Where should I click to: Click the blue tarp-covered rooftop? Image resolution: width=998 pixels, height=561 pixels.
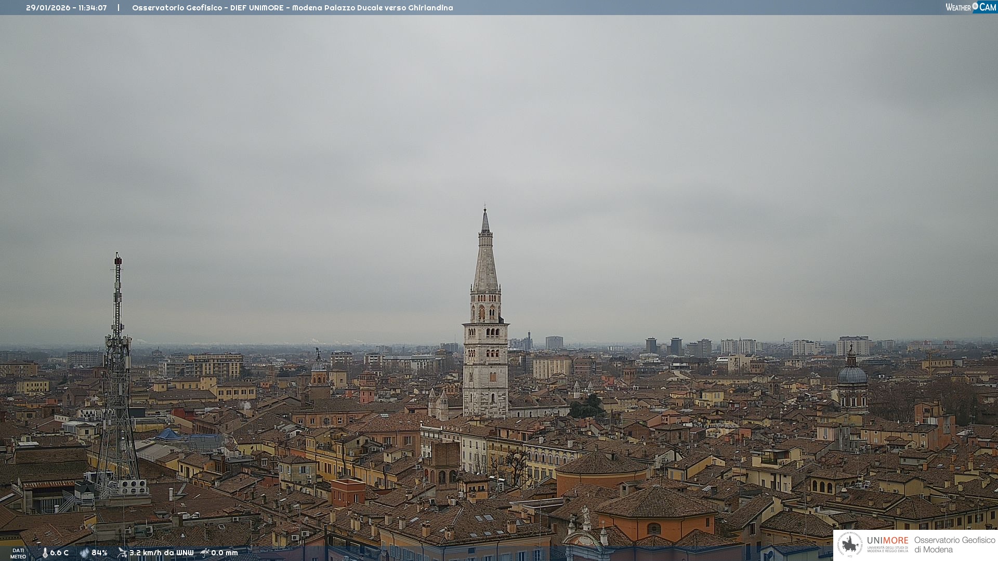pos(169,434)
